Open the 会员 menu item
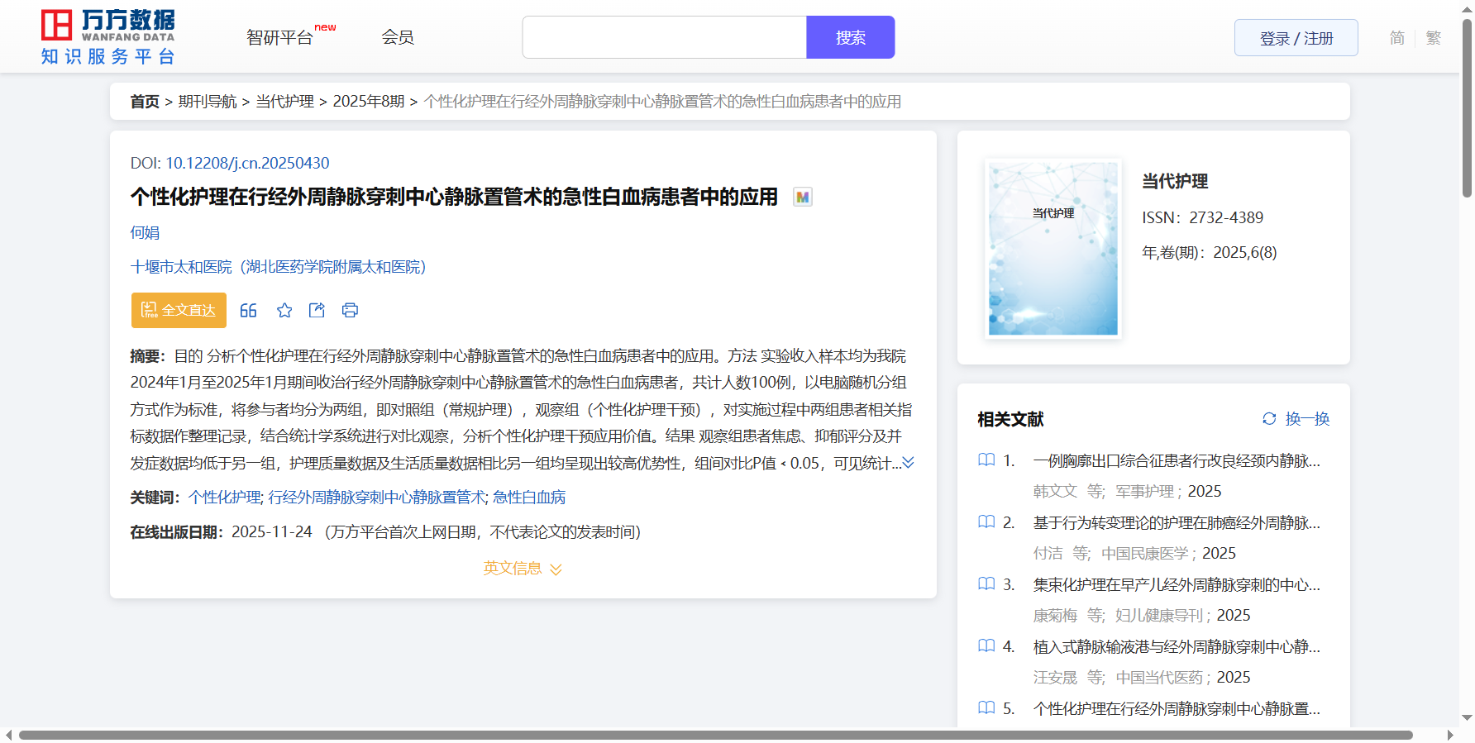Viewport: 1475px width, 743px height. pos(397,38)
